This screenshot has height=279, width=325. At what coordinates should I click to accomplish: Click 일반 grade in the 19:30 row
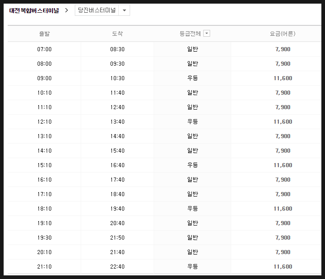click(193, 238)
